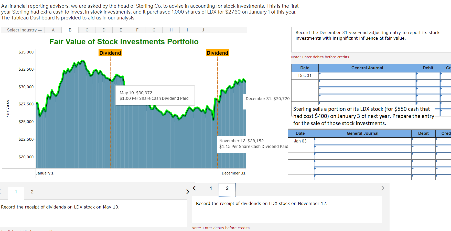This screenshot has height=231, width=451.
Task: Select industry tab _G_
Action: point(154,30)
